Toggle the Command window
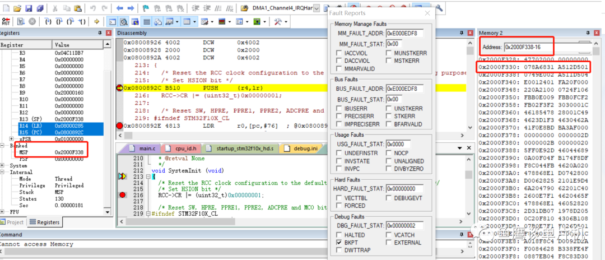605x260 pixels. 112,22
